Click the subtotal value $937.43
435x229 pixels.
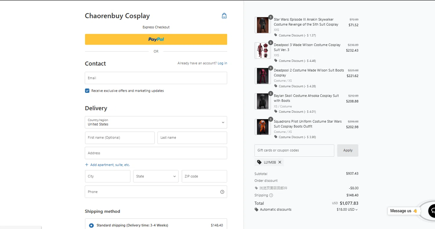(x=352, y=173)
